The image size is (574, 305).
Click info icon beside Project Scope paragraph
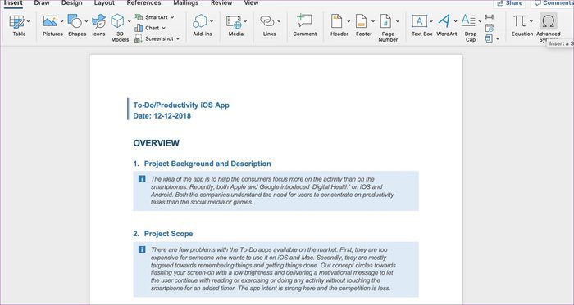[x=142, y=249]
